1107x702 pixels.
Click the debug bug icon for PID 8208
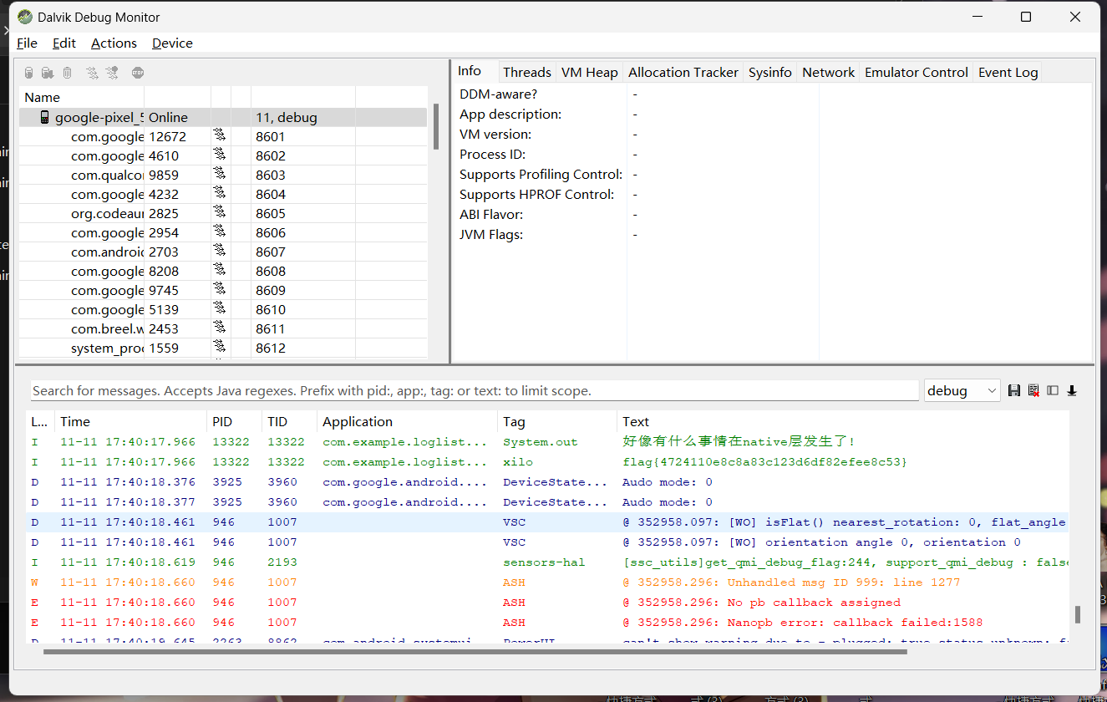(220, 271)
